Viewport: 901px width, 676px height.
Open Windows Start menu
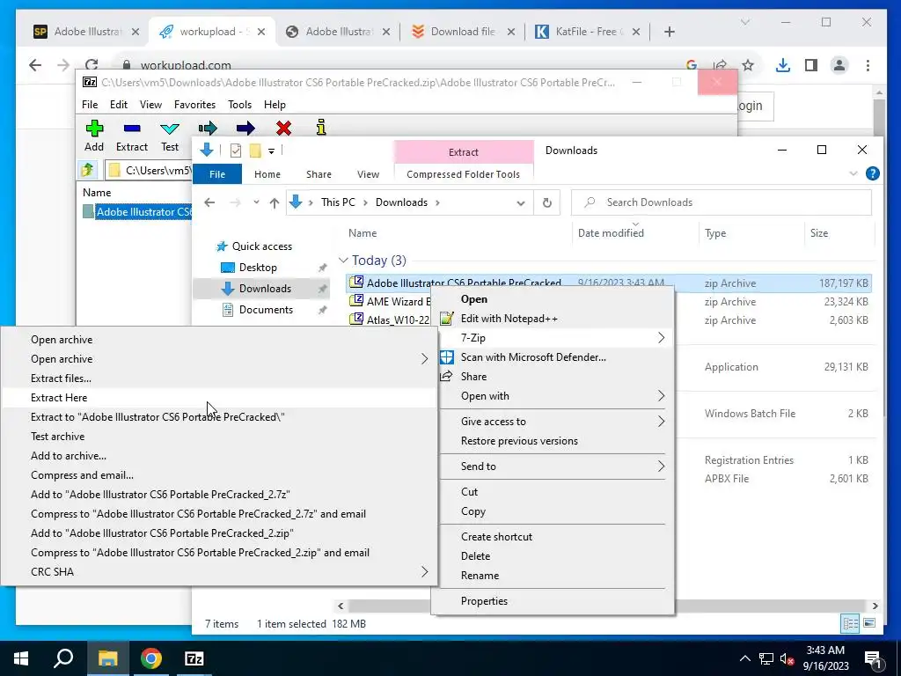tap(21, 658)
